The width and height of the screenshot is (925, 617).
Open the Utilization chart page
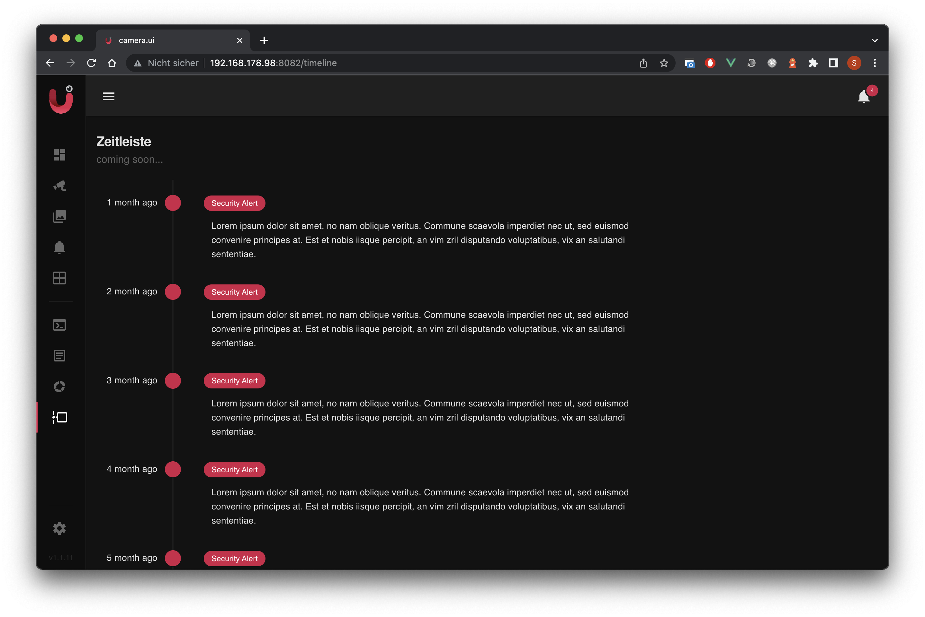coord(59,387)
